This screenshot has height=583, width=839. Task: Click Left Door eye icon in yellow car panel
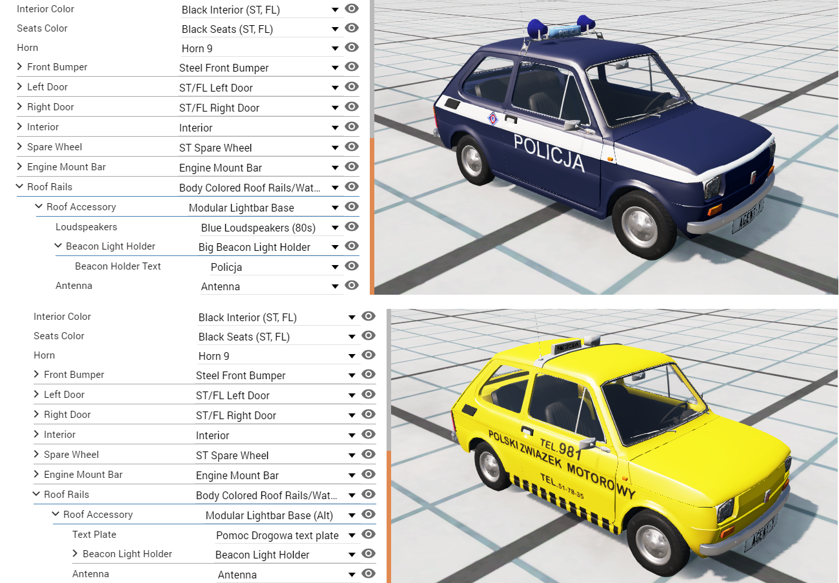coord(369,395)
